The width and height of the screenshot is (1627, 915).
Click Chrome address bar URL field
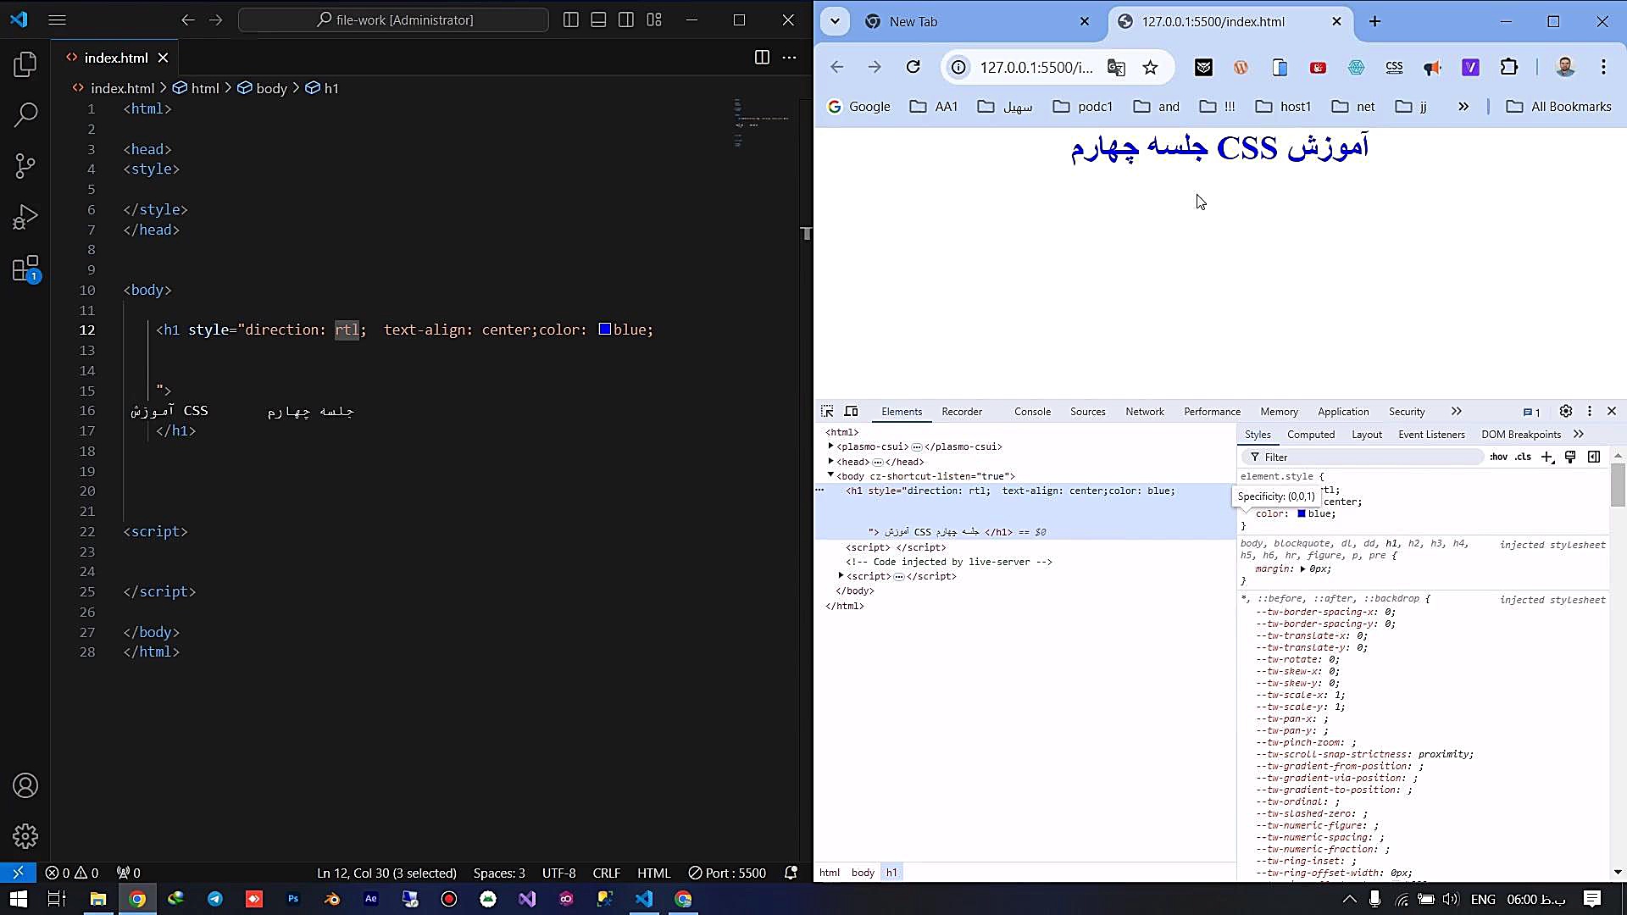click(1036, 68)
